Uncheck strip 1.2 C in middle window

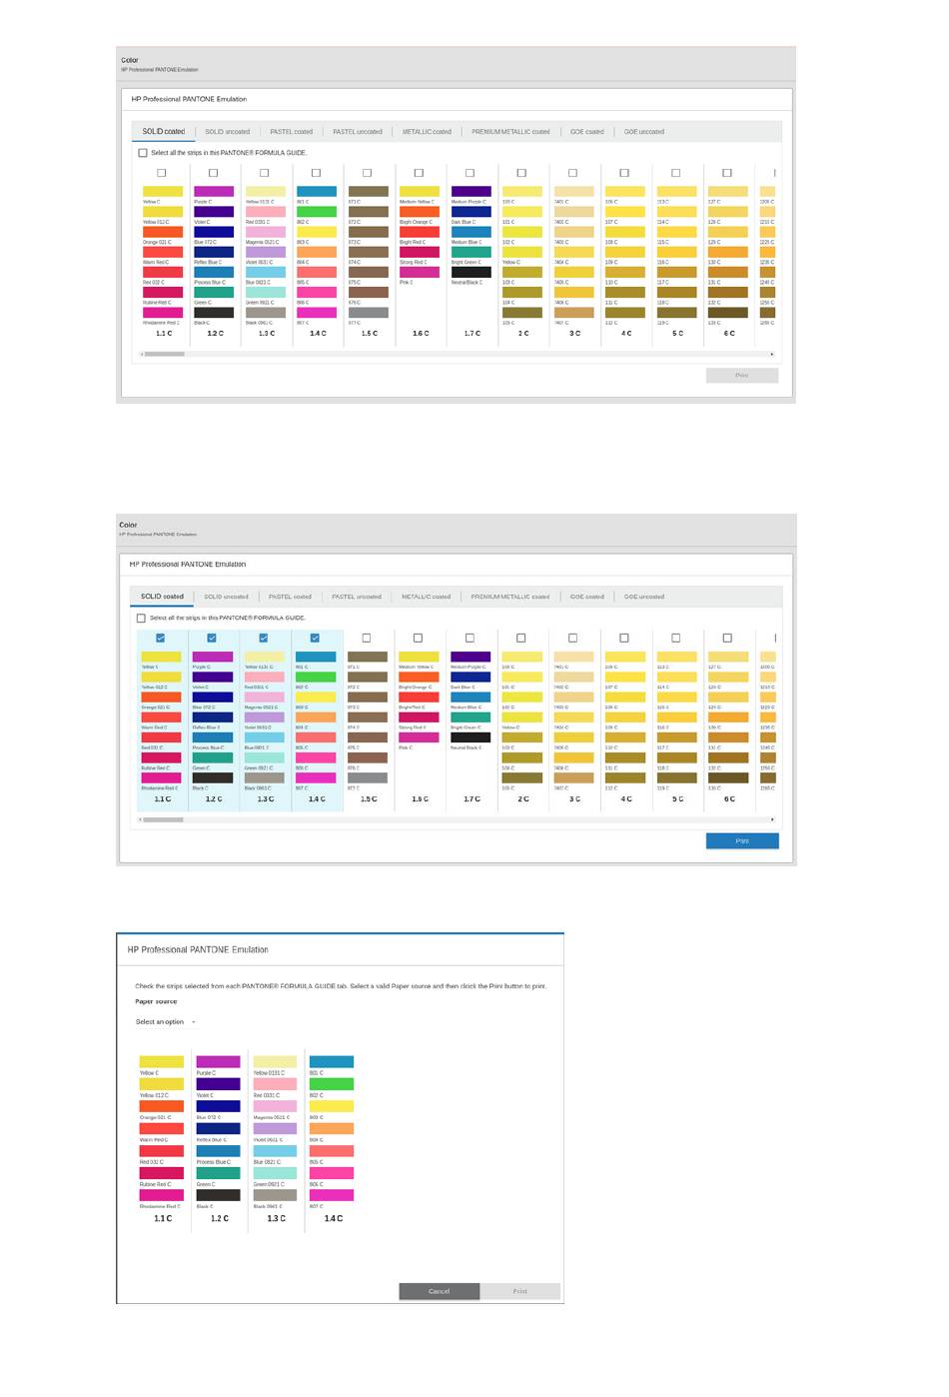pyautogui.click(x=212, y=638)
